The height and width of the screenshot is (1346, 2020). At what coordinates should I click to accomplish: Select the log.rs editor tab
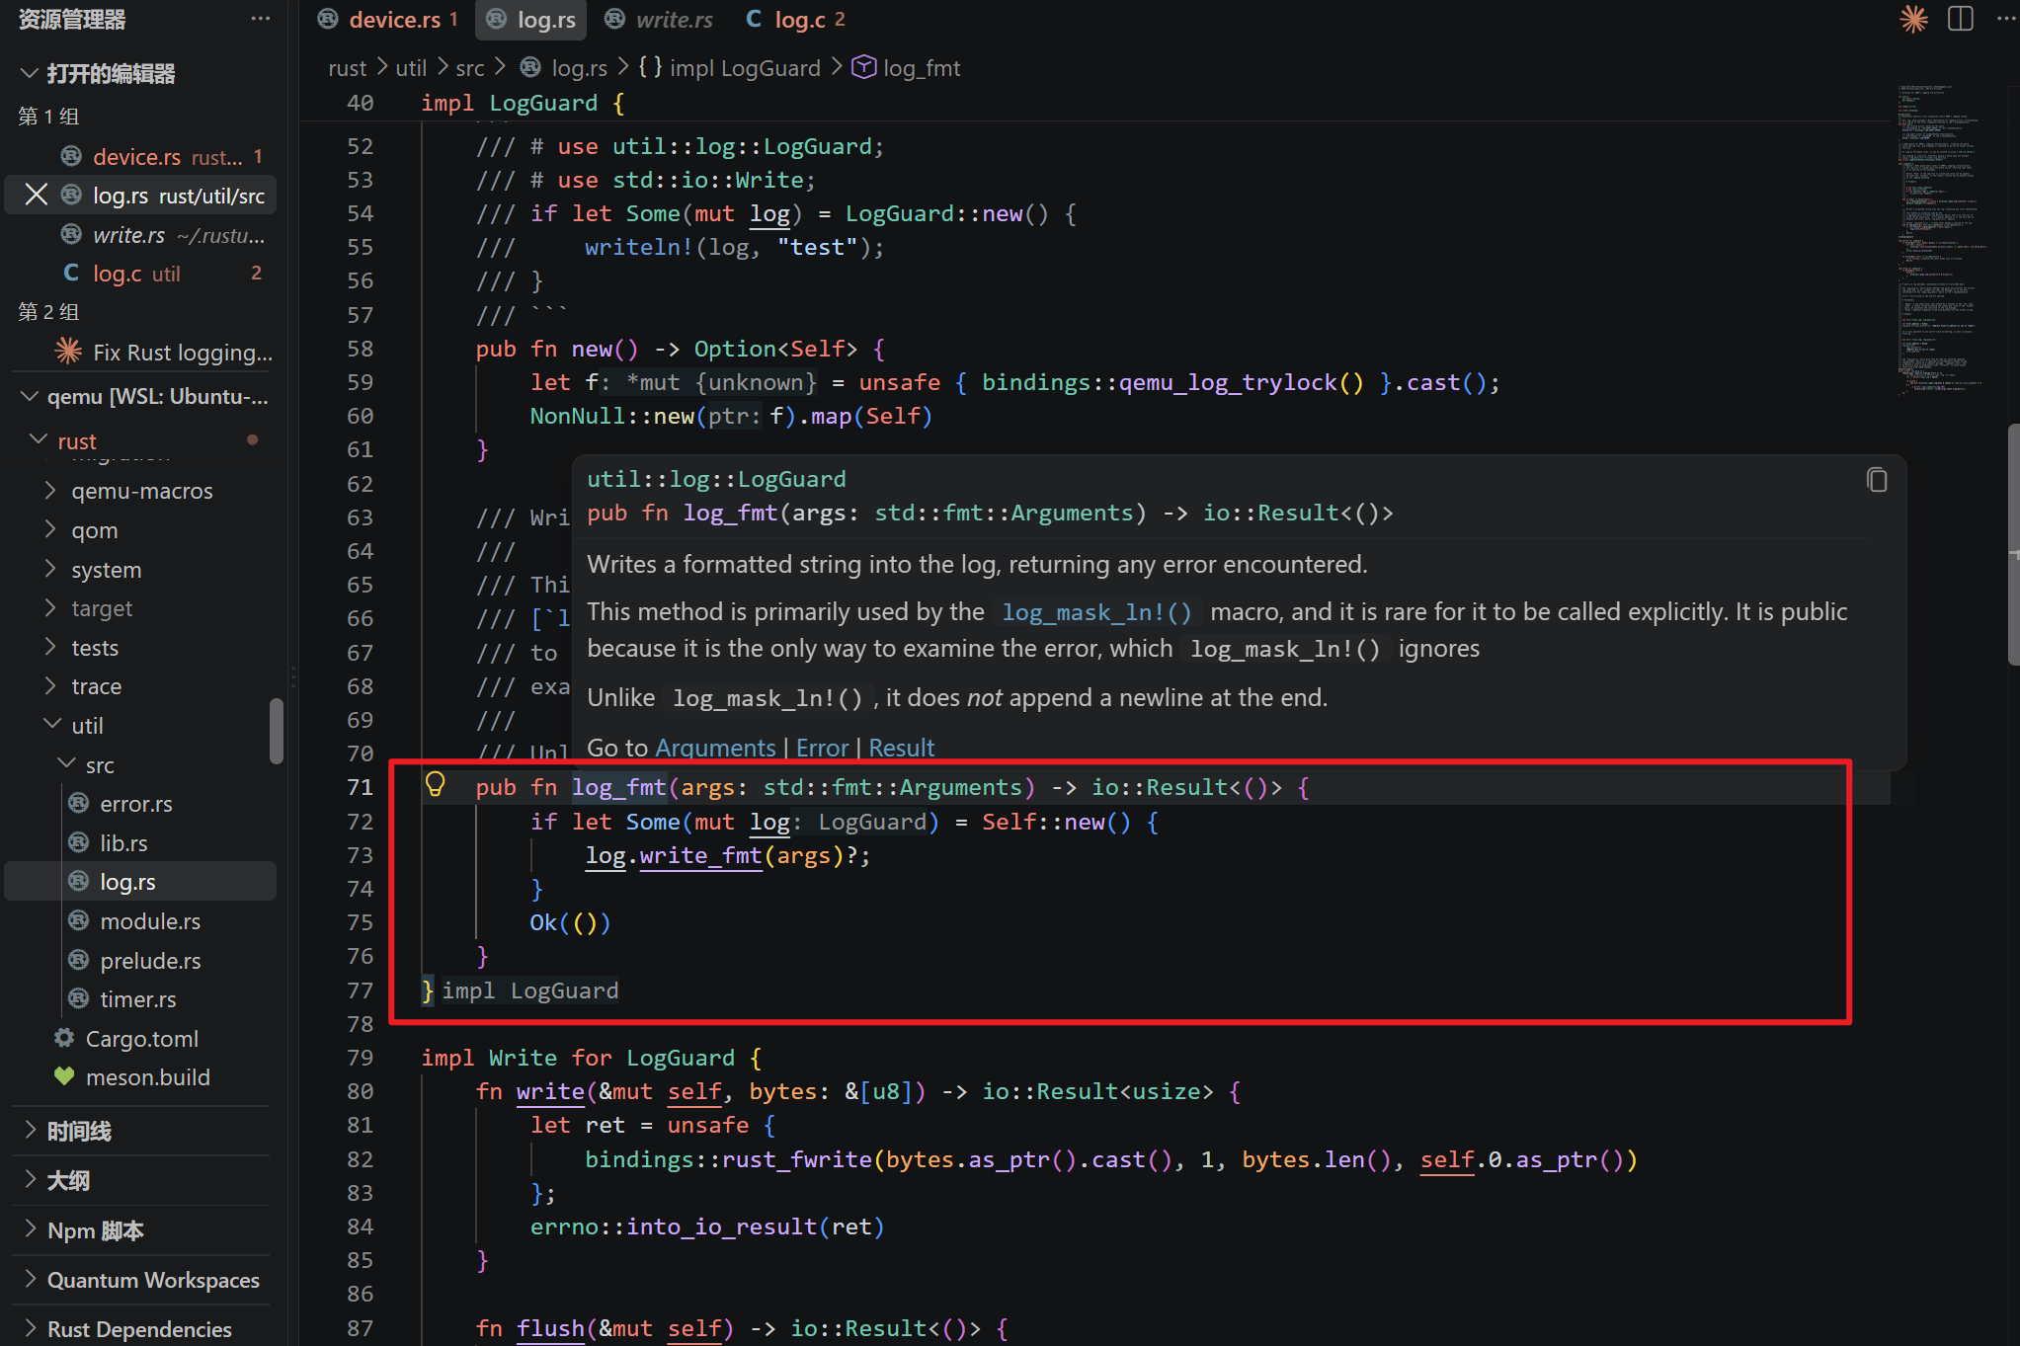(531, 20)
